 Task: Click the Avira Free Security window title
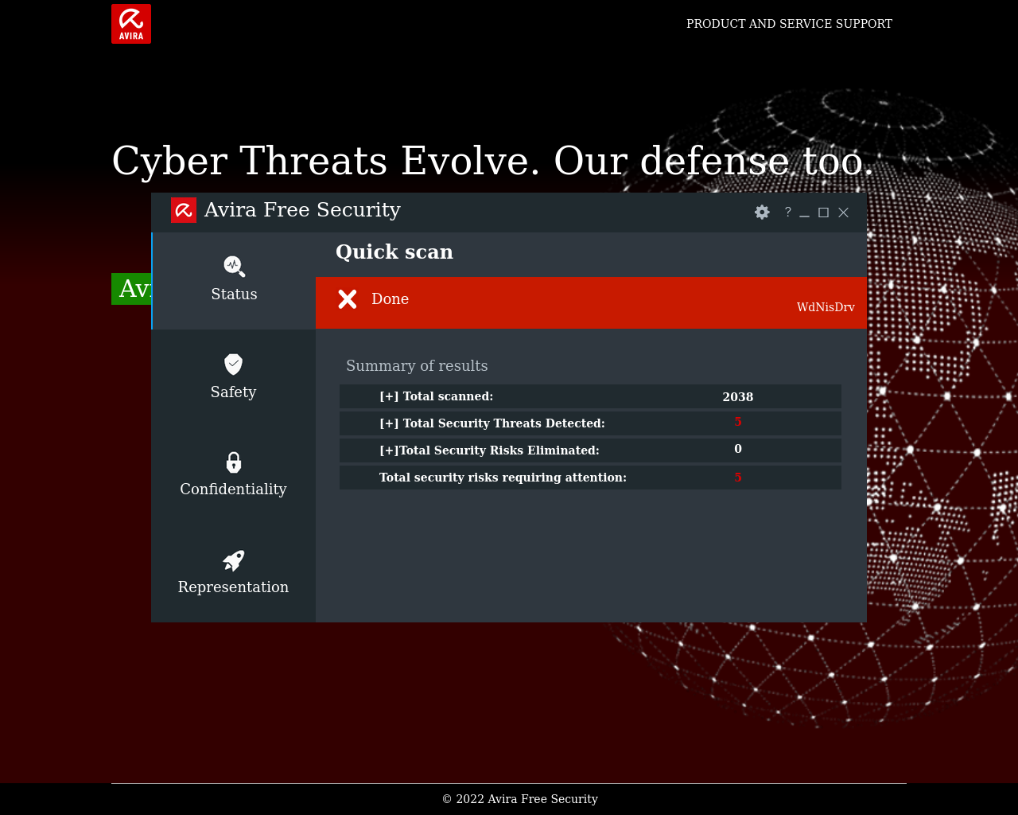(x=302, y=210)
